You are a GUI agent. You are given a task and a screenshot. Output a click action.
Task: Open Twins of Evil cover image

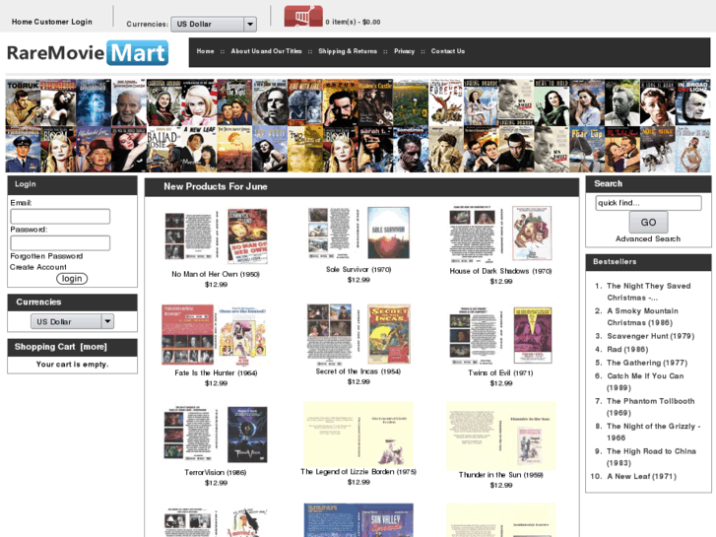tap(501, 335)
